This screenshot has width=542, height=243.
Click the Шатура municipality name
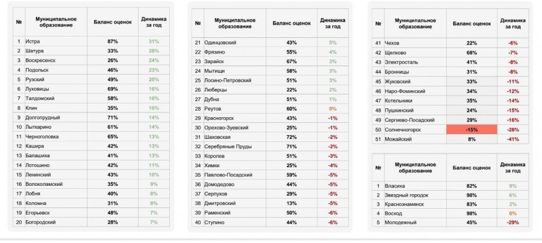pyautogui.click(x=34, y=51)
